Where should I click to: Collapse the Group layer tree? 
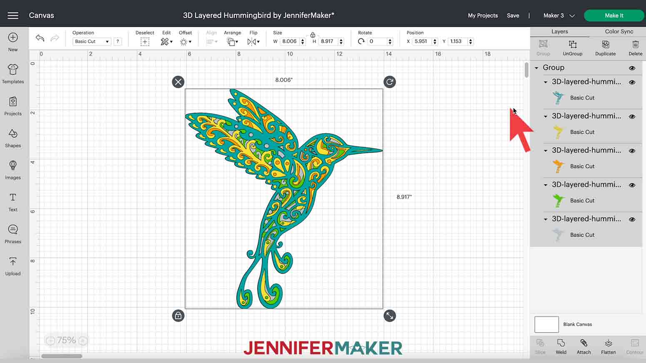pyautogui.click(x=537, y=68)
